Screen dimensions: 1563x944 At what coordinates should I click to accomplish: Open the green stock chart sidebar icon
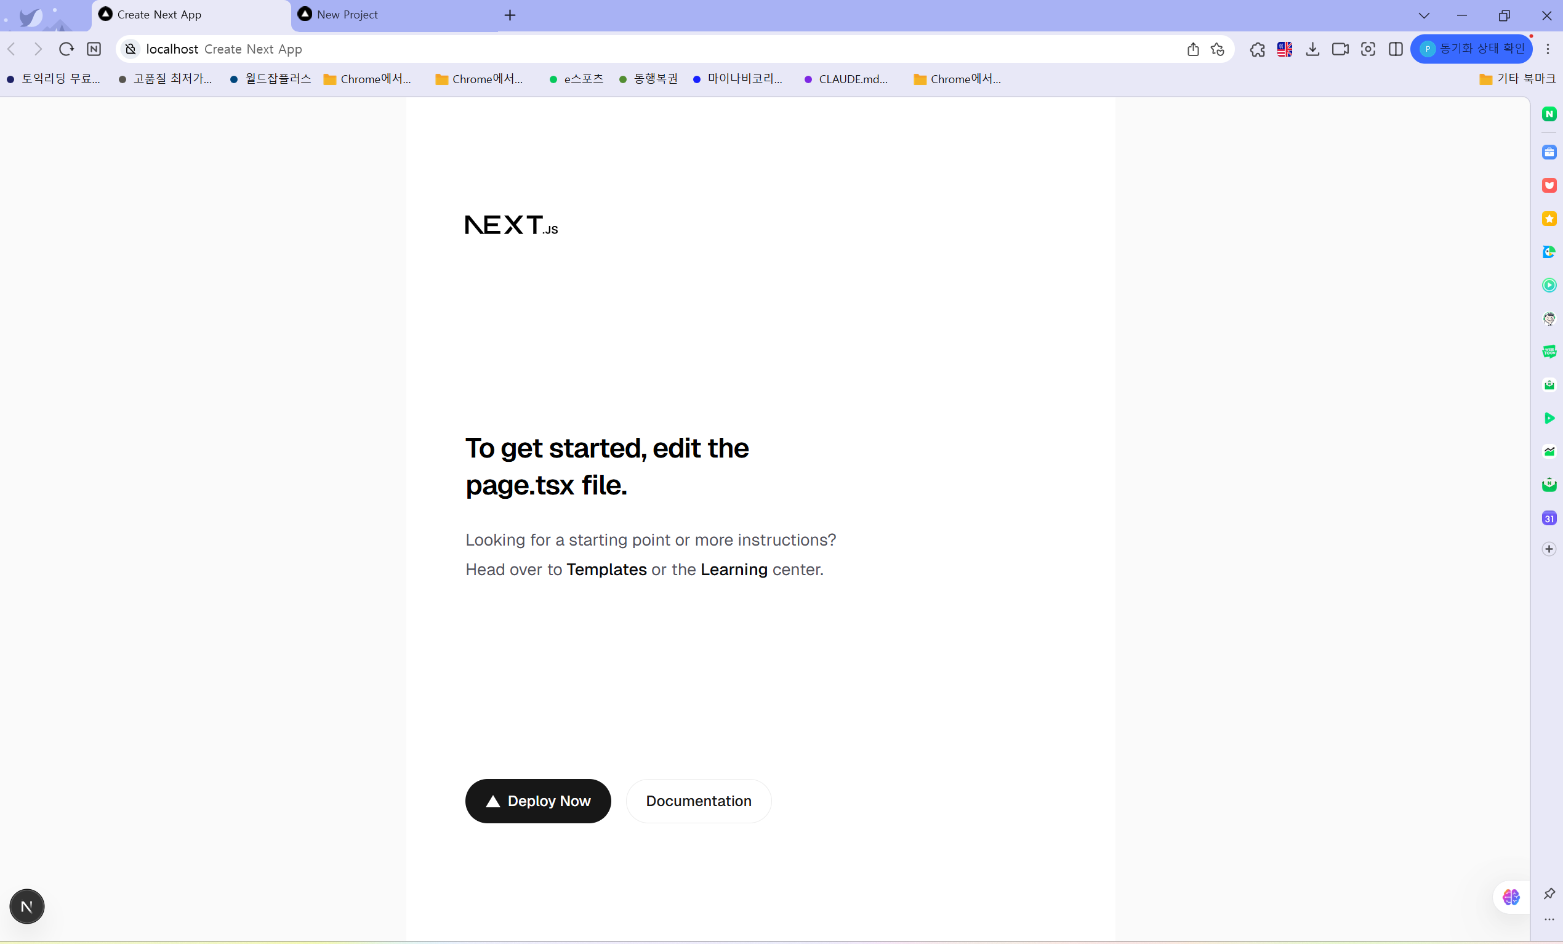coord(1548,452)
